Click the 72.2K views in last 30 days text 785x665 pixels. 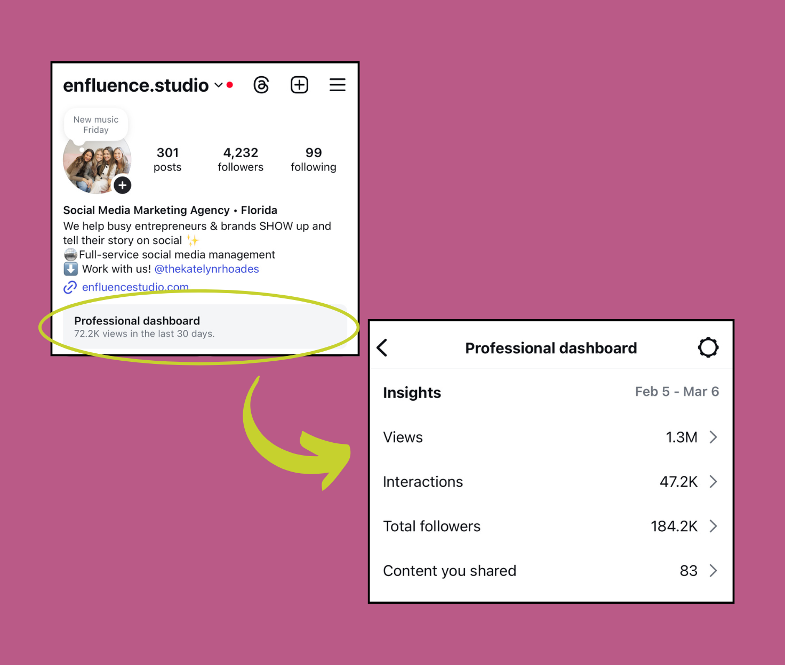(x=145, y=334)
